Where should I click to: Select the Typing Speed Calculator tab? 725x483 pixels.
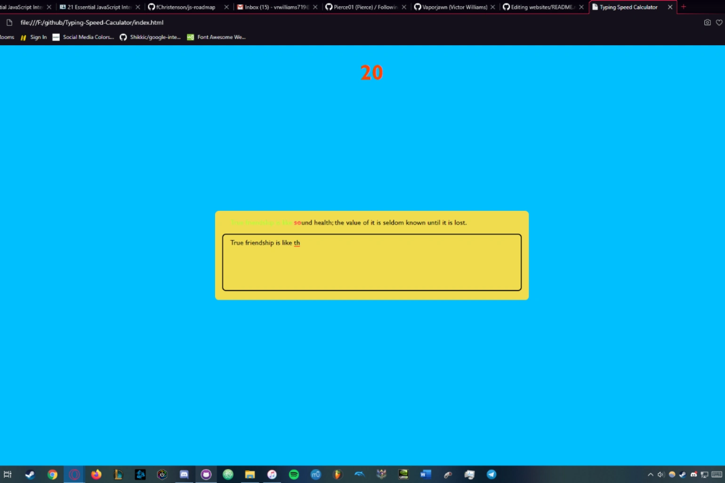[x=628, y=7]
